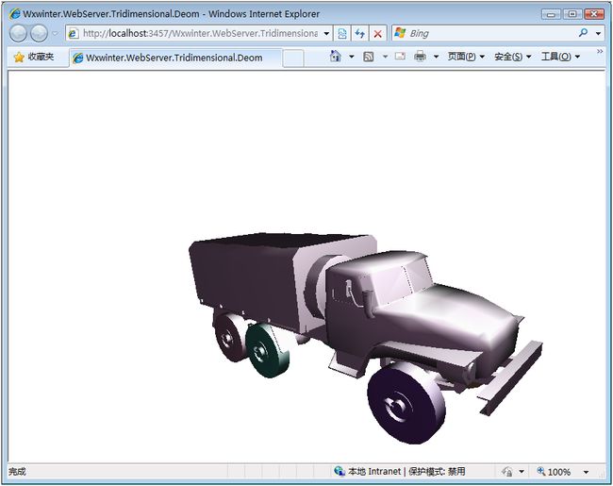This screenshot has width=613, height=486.
Task: Expand the status bar security dropdown arrow
Action: [x=522, y=472]
